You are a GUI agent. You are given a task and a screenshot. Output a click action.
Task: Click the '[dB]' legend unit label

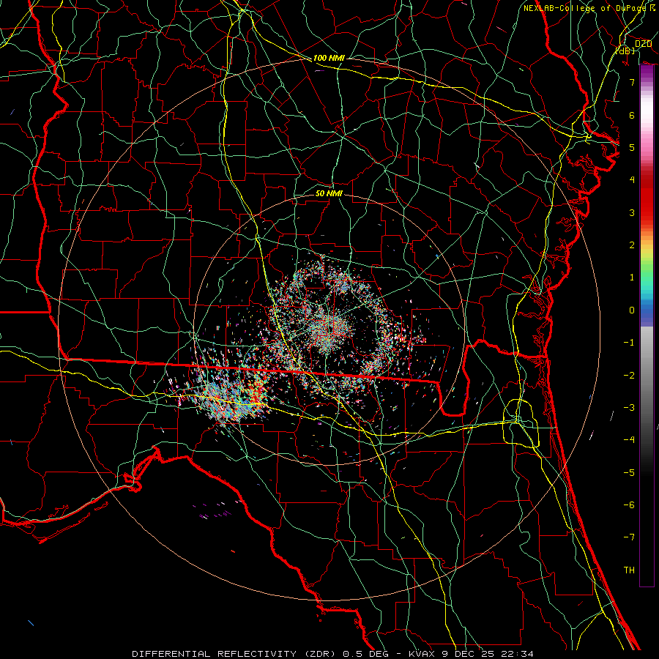pos(625,51)
